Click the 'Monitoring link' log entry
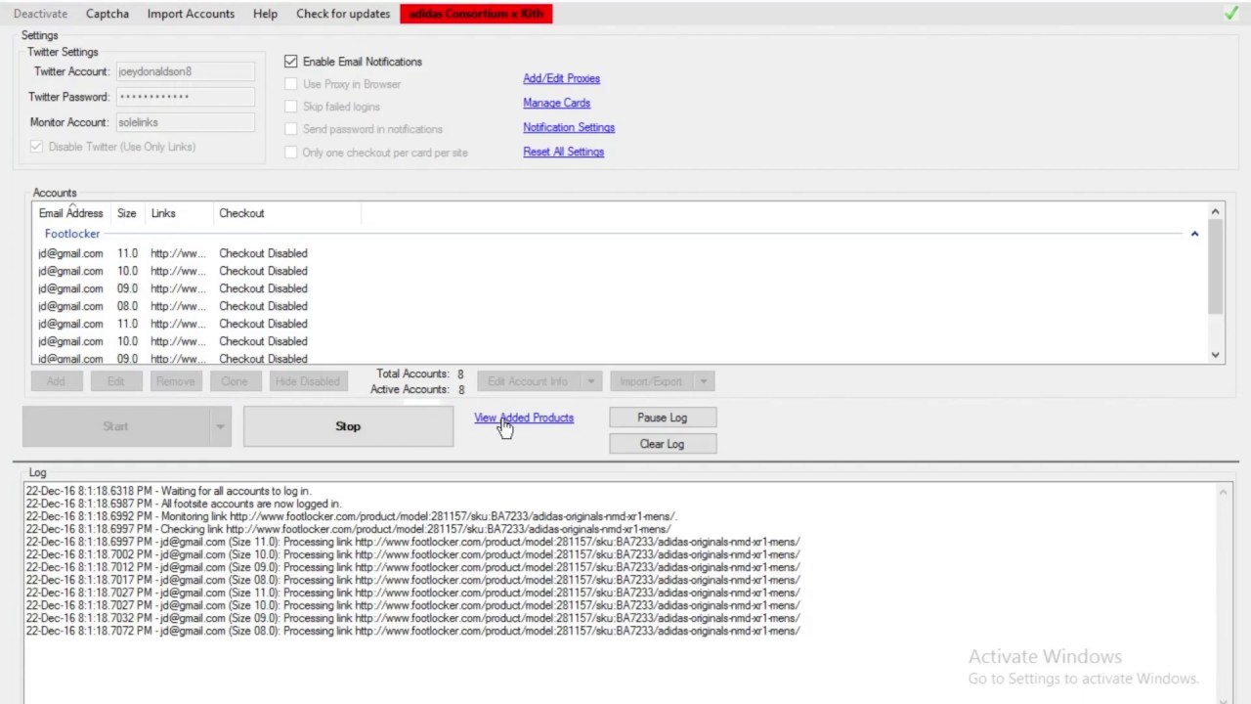The image size is (1251, 704). (x=351, y=516)
